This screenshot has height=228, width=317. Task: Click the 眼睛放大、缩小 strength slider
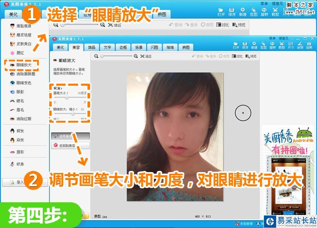pyautogui.click(x=70, y=114)
